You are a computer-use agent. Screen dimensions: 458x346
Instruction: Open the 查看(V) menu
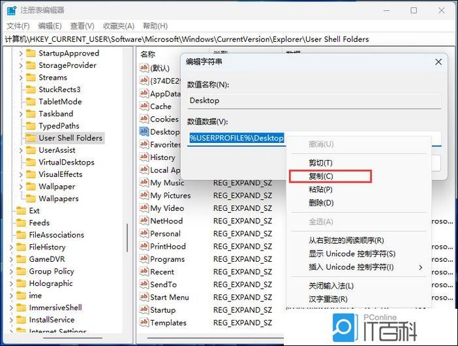pyautogui.click(x=82, y=26)
